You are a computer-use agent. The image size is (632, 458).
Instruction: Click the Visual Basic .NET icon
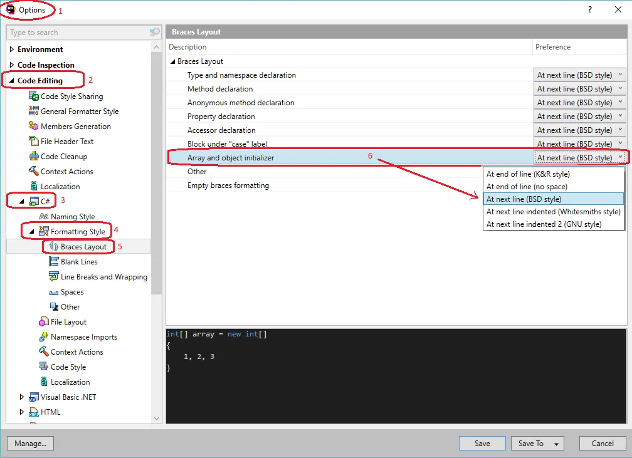33,397
